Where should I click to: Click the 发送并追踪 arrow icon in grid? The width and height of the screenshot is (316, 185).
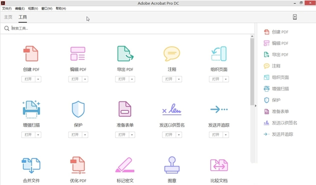(219, 109)
